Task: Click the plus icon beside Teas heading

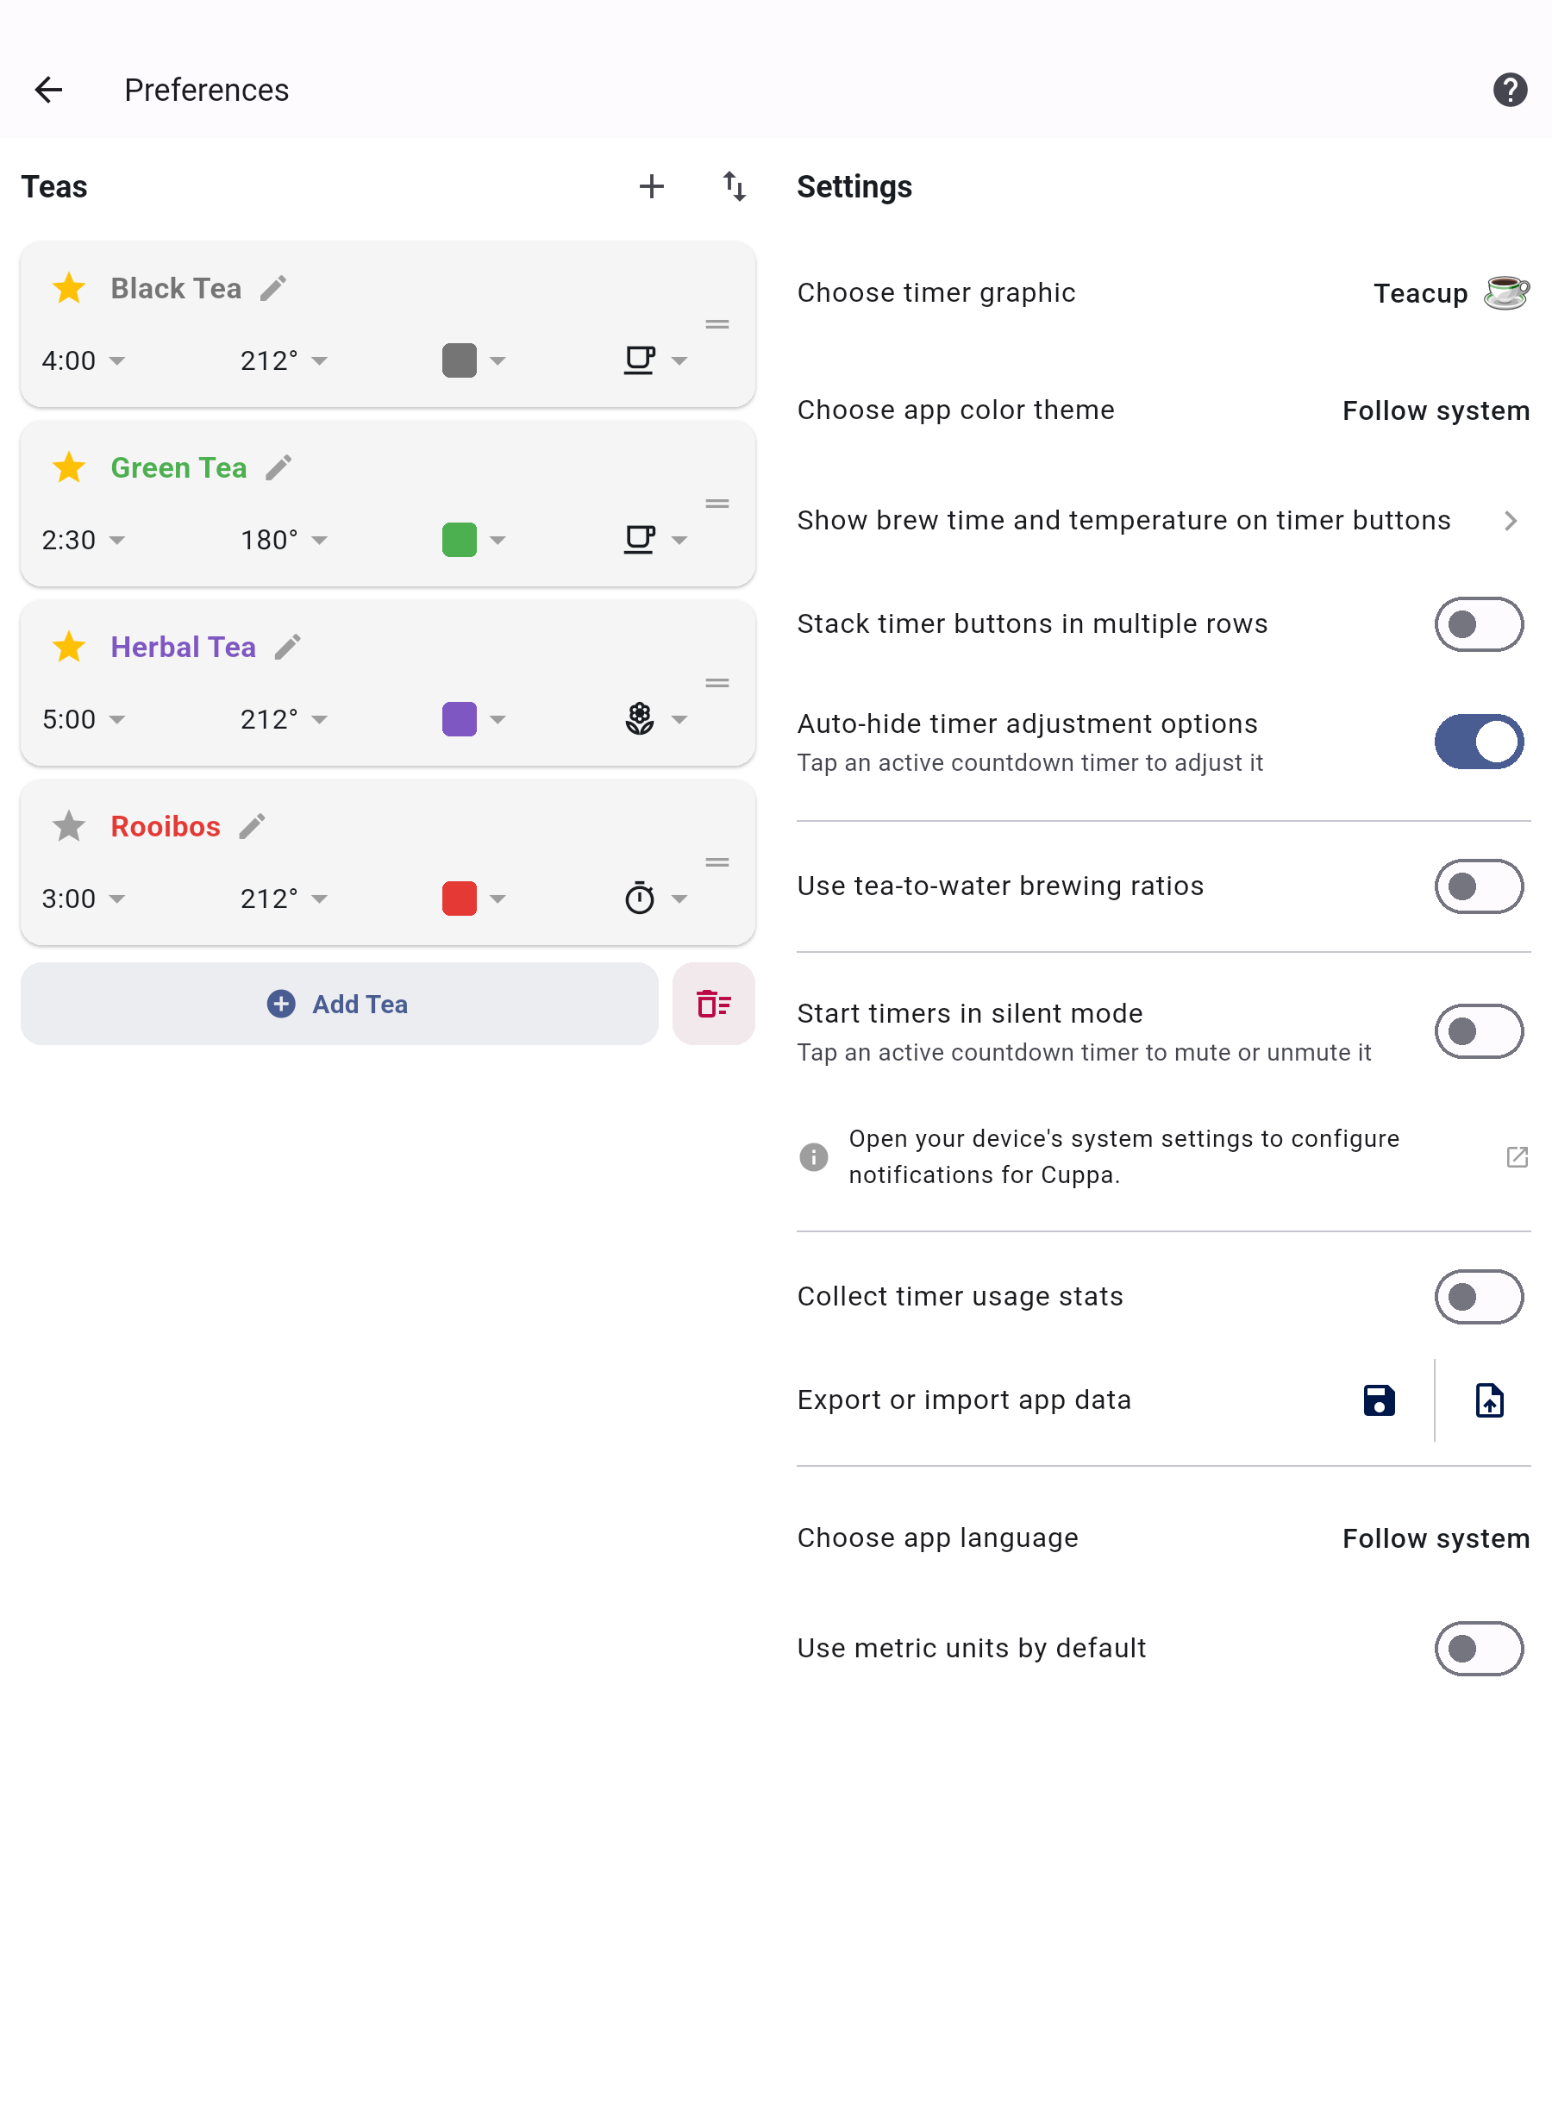Action: pos(651,186)
